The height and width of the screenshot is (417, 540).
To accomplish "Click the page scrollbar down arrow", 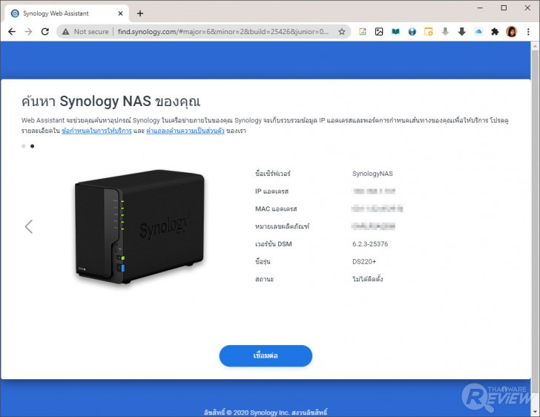I will (x=535, y=412).
